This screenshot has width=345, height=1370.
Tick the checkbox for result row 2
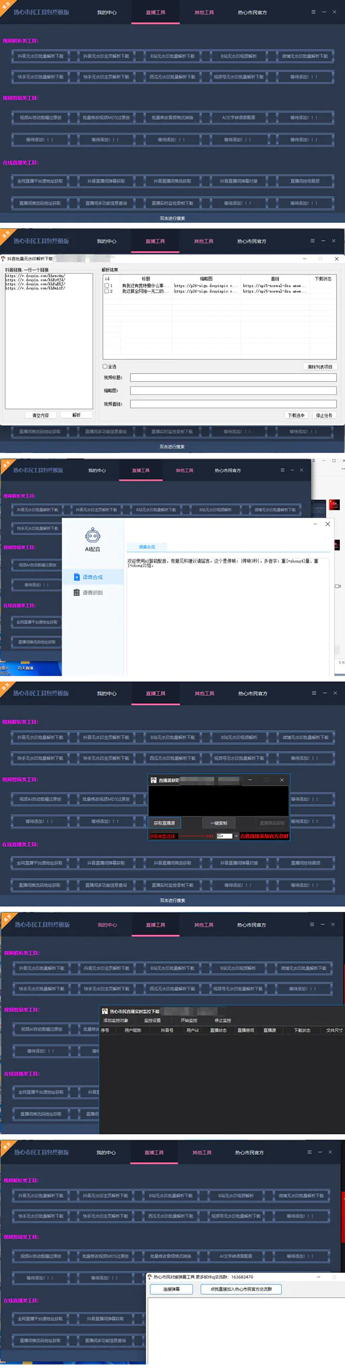click(x=107, y=291)
